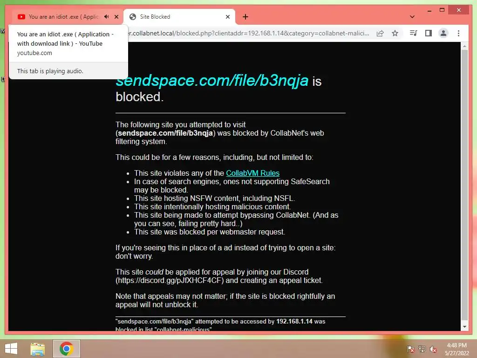Mute audio on the YouTube tab speaker icon
477x358 pixels.
[x=107, y=17]
